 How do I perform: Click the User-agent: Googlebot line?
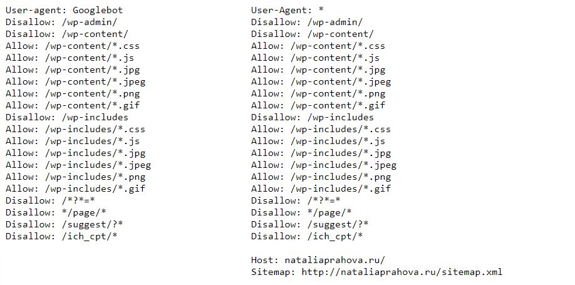point(65,10)
